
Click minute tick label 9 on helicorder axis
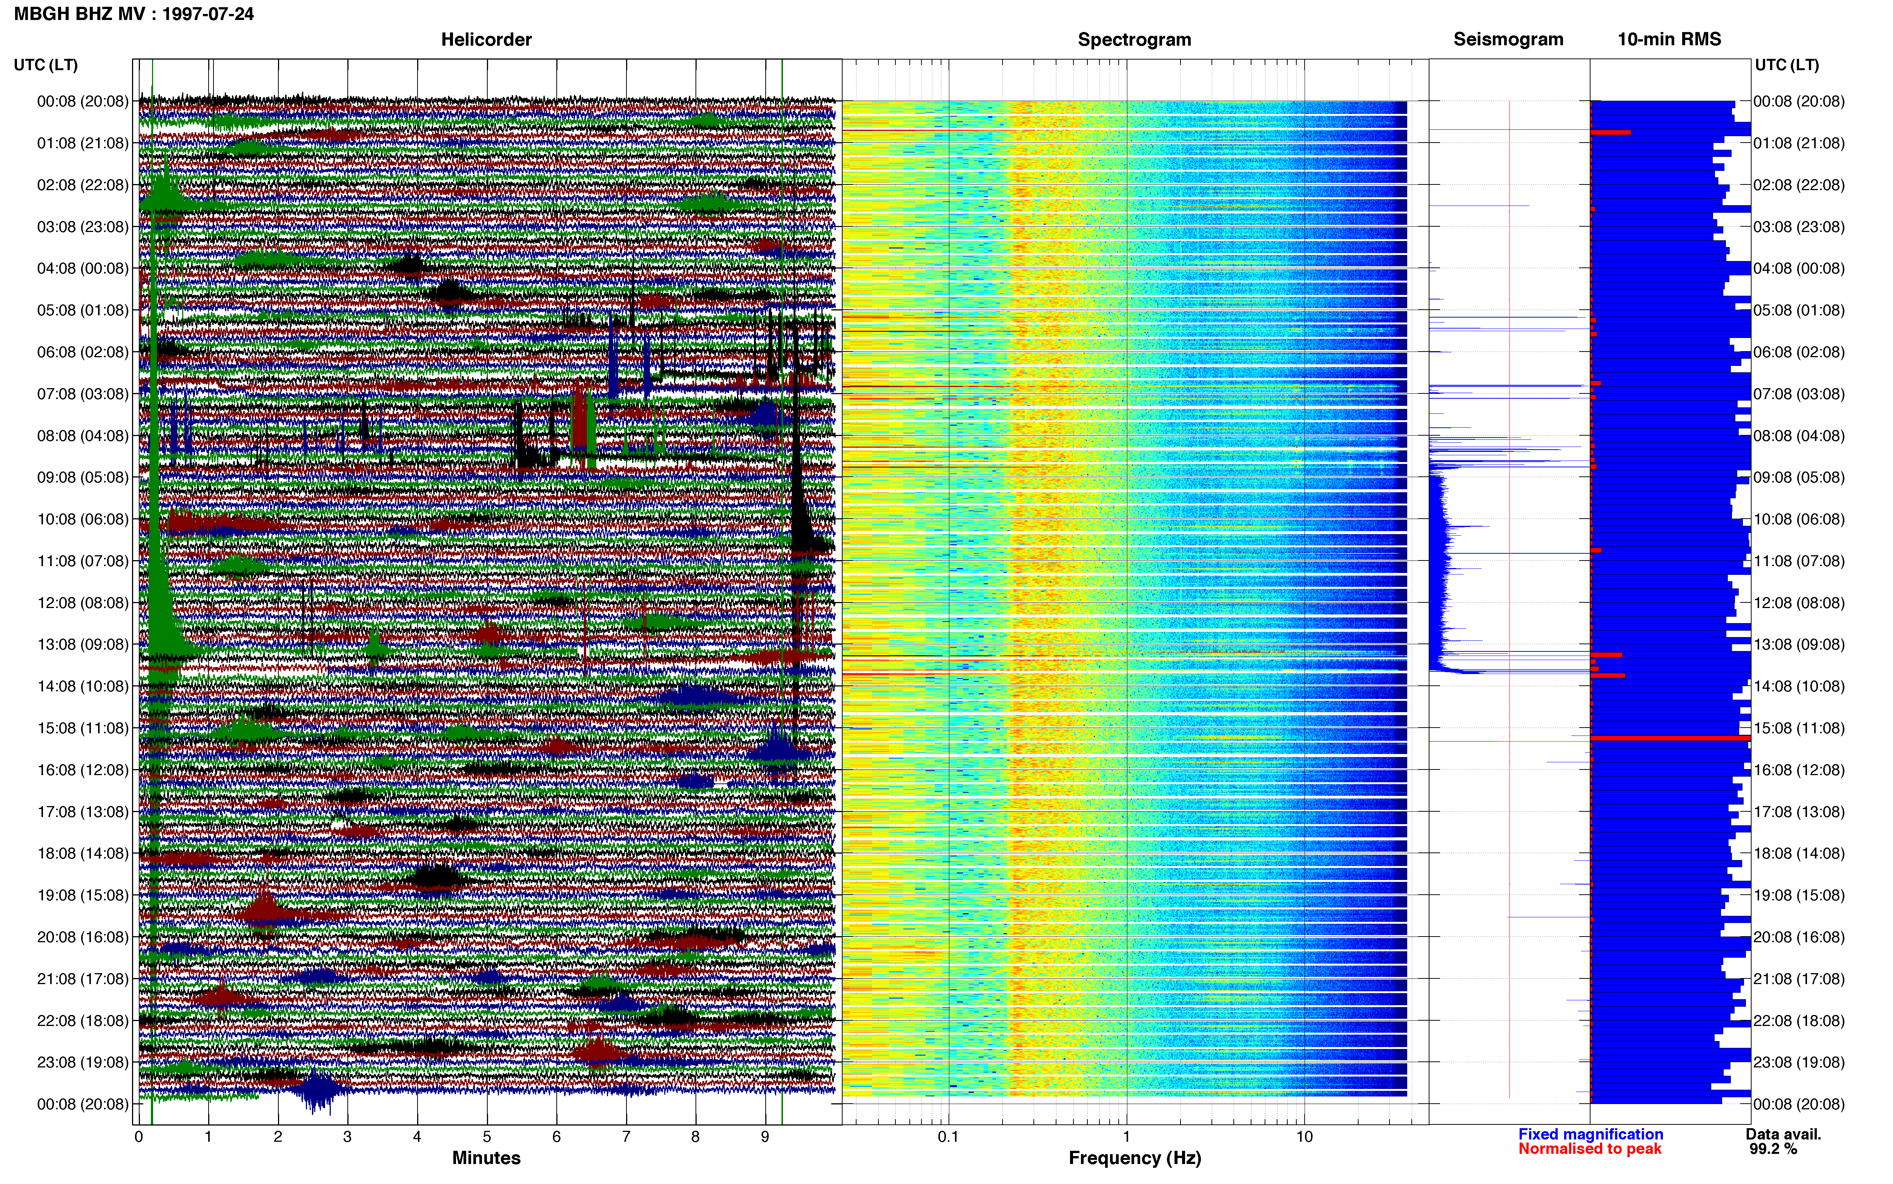(765, 1137)
